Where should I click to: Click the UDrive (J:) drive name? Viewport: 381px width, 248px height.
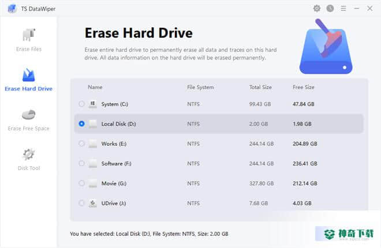click(114, 204)
